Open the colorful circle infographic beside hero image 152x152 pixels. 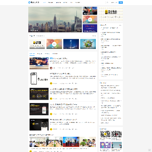90,19
